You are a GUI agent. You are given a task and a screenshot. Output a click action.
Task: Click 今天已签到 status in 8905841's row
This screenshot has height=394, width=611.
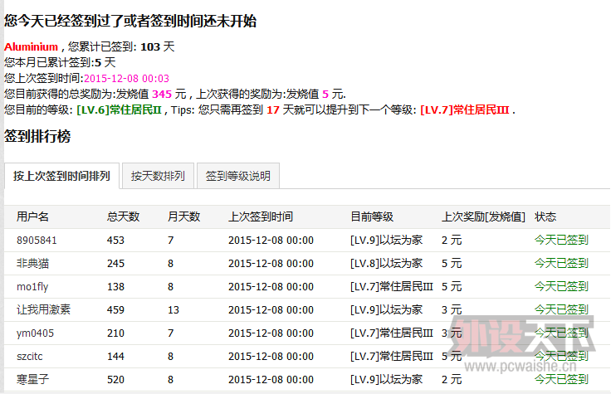click(x=561, y=241)
